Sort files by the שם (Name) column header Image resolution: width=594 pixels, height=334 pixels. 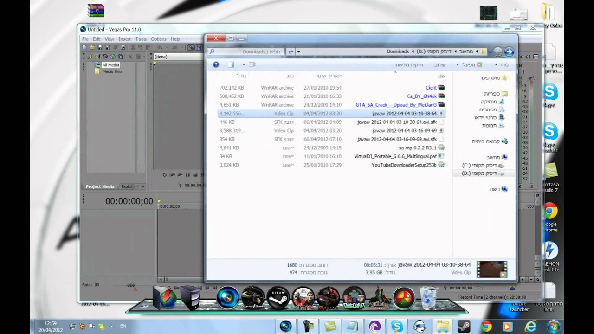click(x=441, y=76)
